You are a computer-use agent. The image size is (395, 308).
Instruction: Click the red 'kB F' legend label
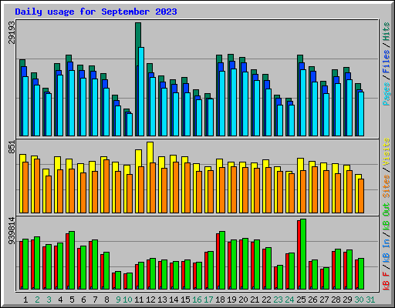pos(387,281)
